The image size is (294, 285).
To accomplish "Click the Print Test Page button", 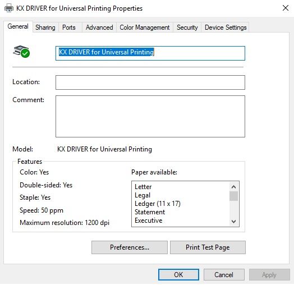I will point(208,247).
